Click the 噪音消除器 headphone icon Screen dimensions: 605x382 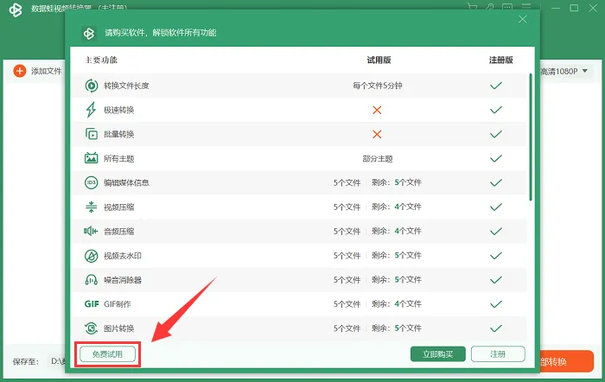(91, 280)
